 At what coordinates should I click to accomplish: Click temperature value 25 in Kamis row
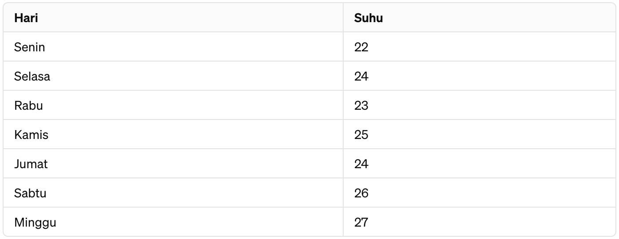[x=361, y=135]
